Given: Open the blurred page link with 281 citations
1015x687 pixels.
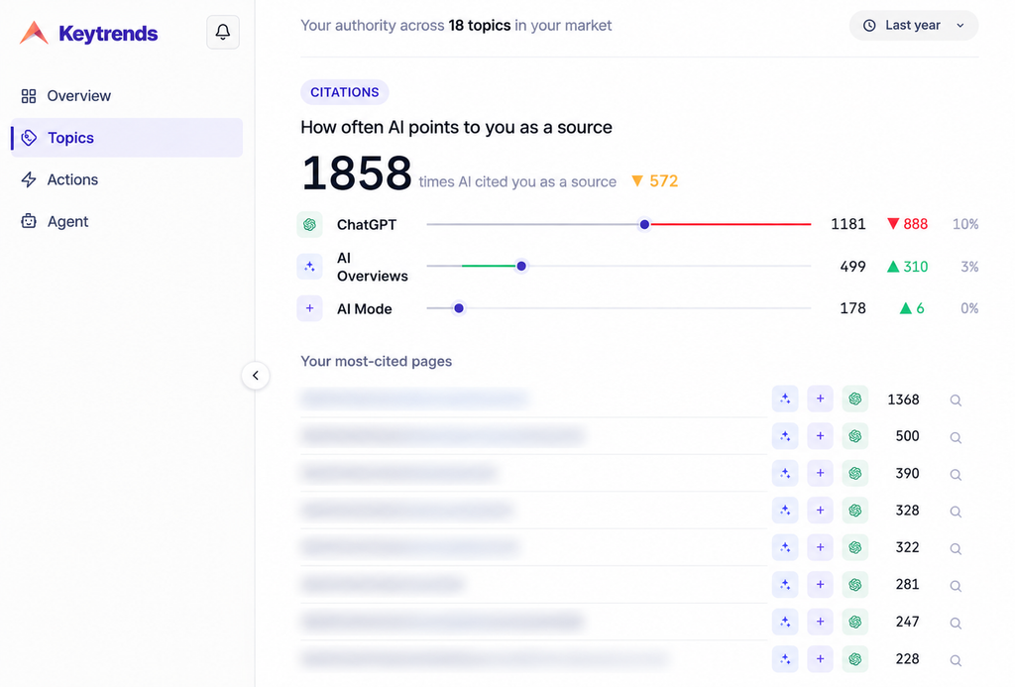Looking at the screenshot, I should (x=383, y=585).
